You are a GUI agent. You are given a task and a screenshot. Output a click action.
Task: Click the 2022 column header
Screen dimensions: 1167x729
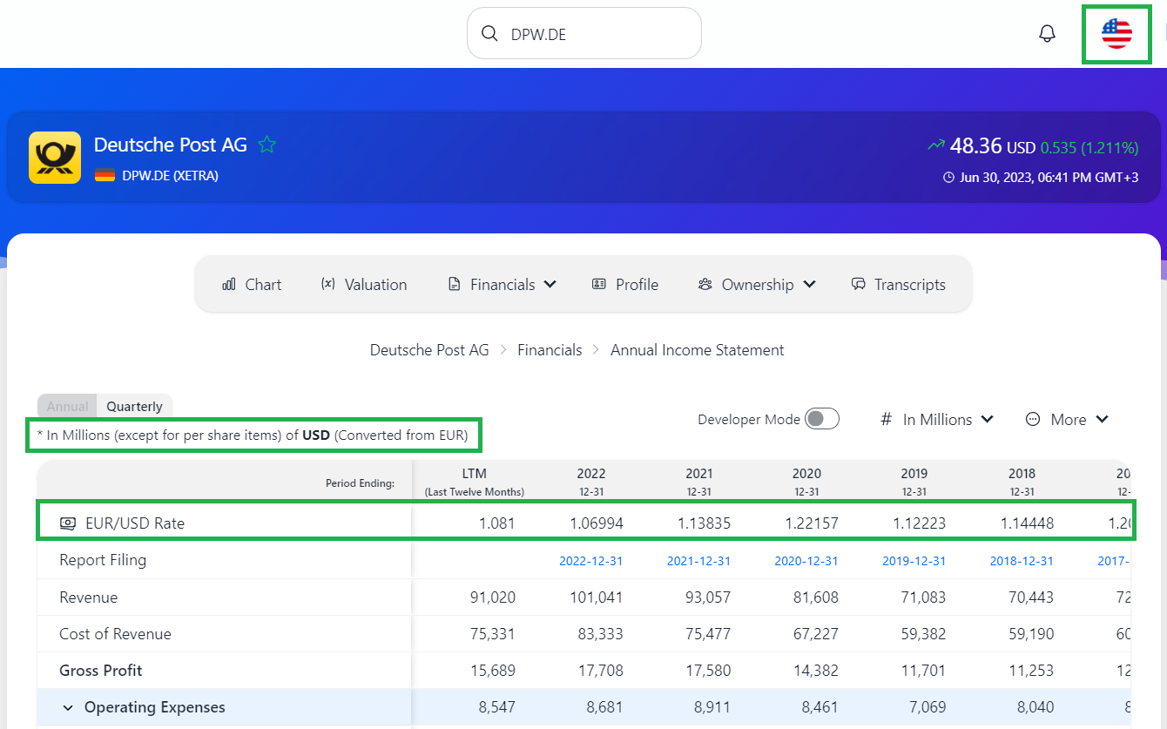tap(591, 481)
